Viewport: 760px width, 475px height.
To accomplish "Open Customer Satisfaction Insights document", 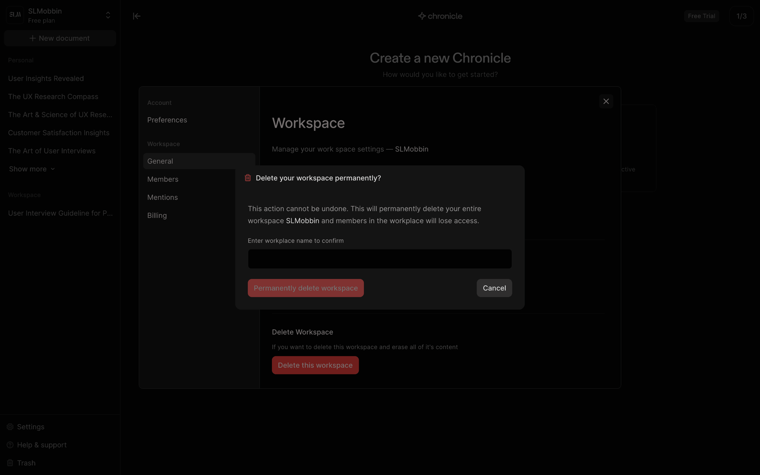I will pos(59,133).
